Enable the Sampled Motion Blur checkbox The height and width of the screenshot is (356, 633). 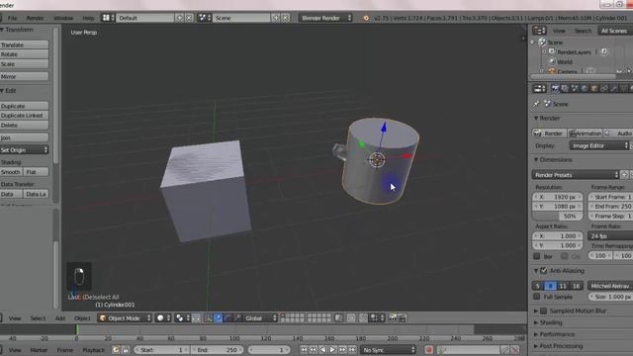(x=544, y=311)
